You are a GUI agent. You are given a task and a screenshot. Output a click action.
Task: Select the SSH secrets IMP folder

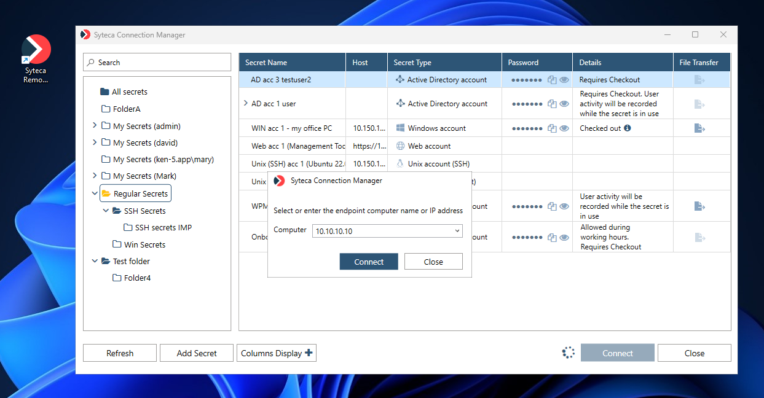pyautogui.click(x=163, y=228)
